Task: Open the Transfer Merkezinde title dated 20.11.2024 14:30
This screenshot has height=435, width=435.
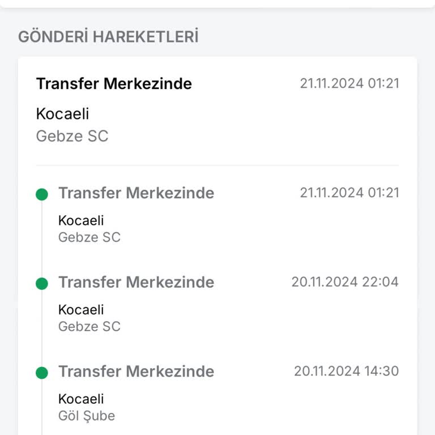Action: pos(136,372)
